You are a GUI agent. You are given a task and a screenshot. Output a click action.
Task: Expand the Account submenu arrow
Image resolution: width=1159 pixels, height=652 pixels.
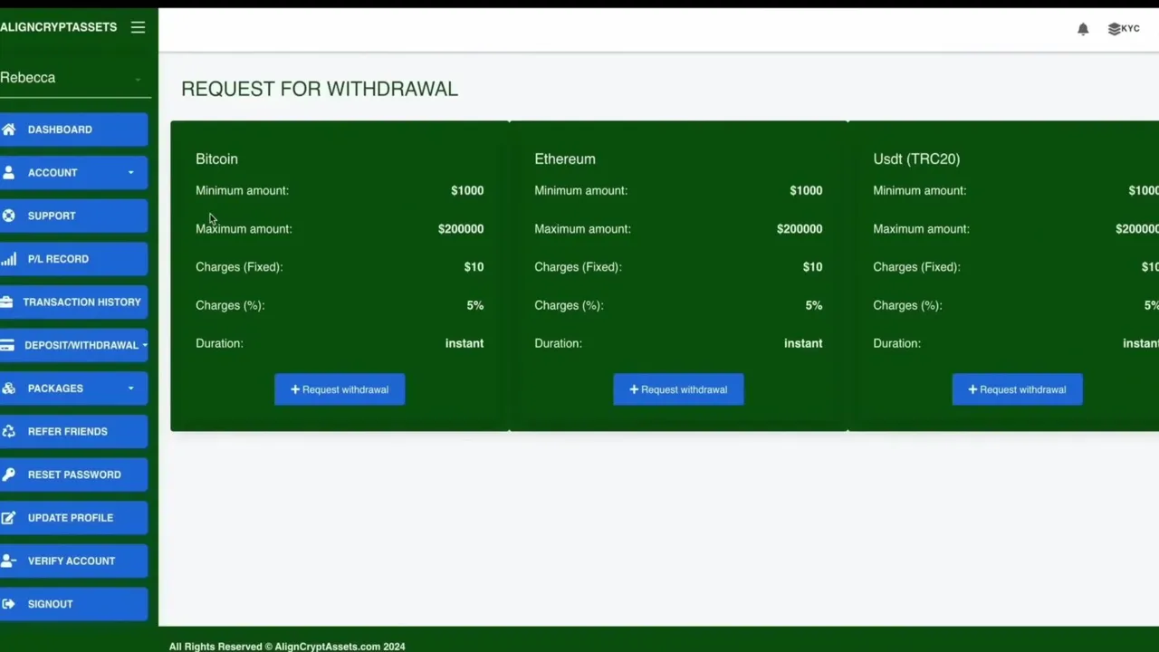[x=130, y=172]
